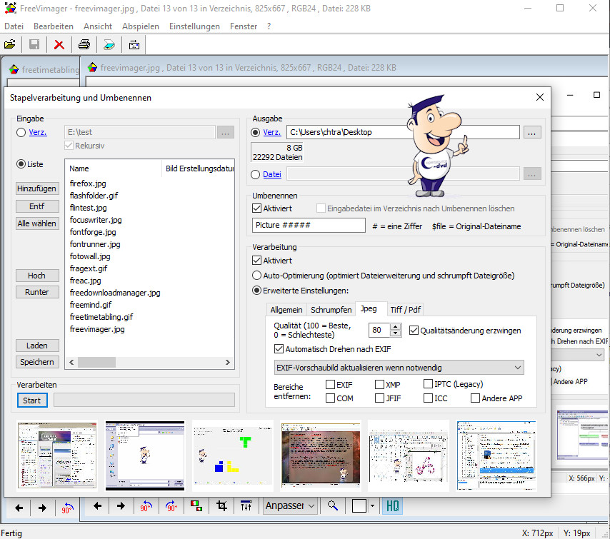The width and height of the screenshot is (610, 539).
Task: Select the Liste radio button
Action: point(21,164)
